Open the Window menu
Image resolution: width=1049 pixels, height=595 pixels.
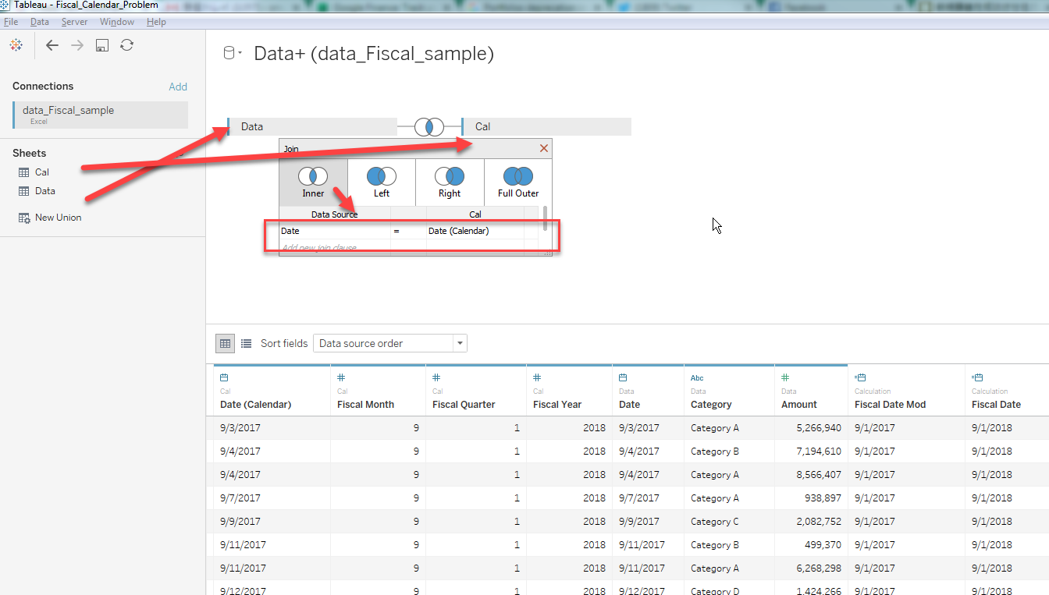pyautogui.click(x=116, y=21)
